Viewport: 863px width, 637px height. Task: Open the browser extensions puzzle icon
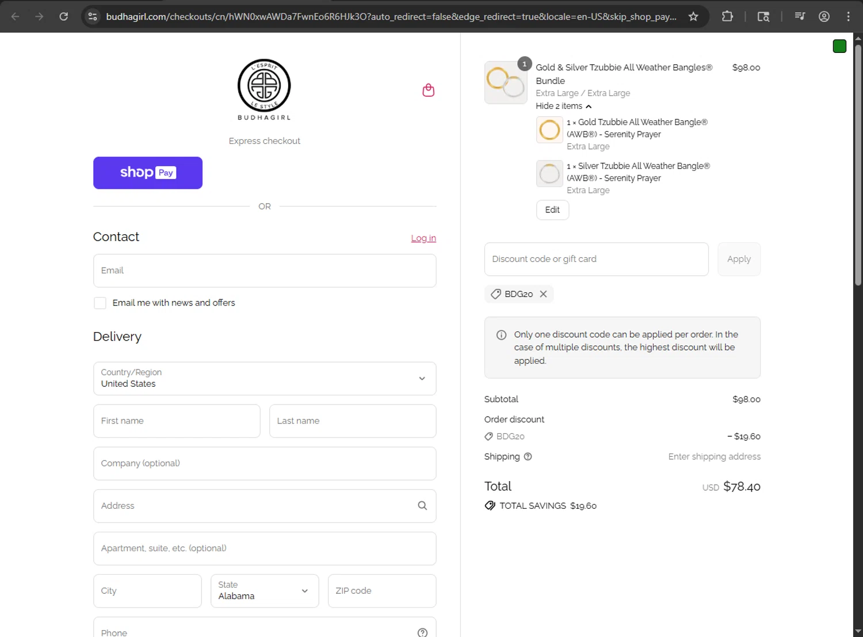click(x=727, y=16)
